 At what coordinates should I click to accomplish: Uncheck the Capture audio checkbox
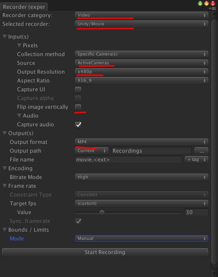coord(78,124)
